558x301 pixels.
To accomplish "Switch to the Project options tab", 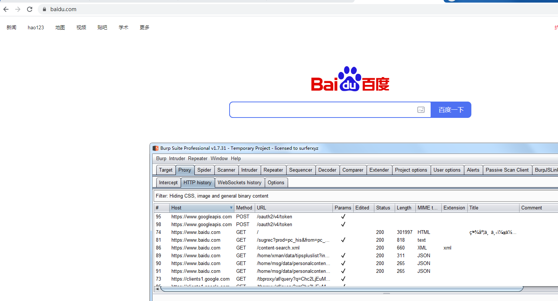I will click(411, 170).
